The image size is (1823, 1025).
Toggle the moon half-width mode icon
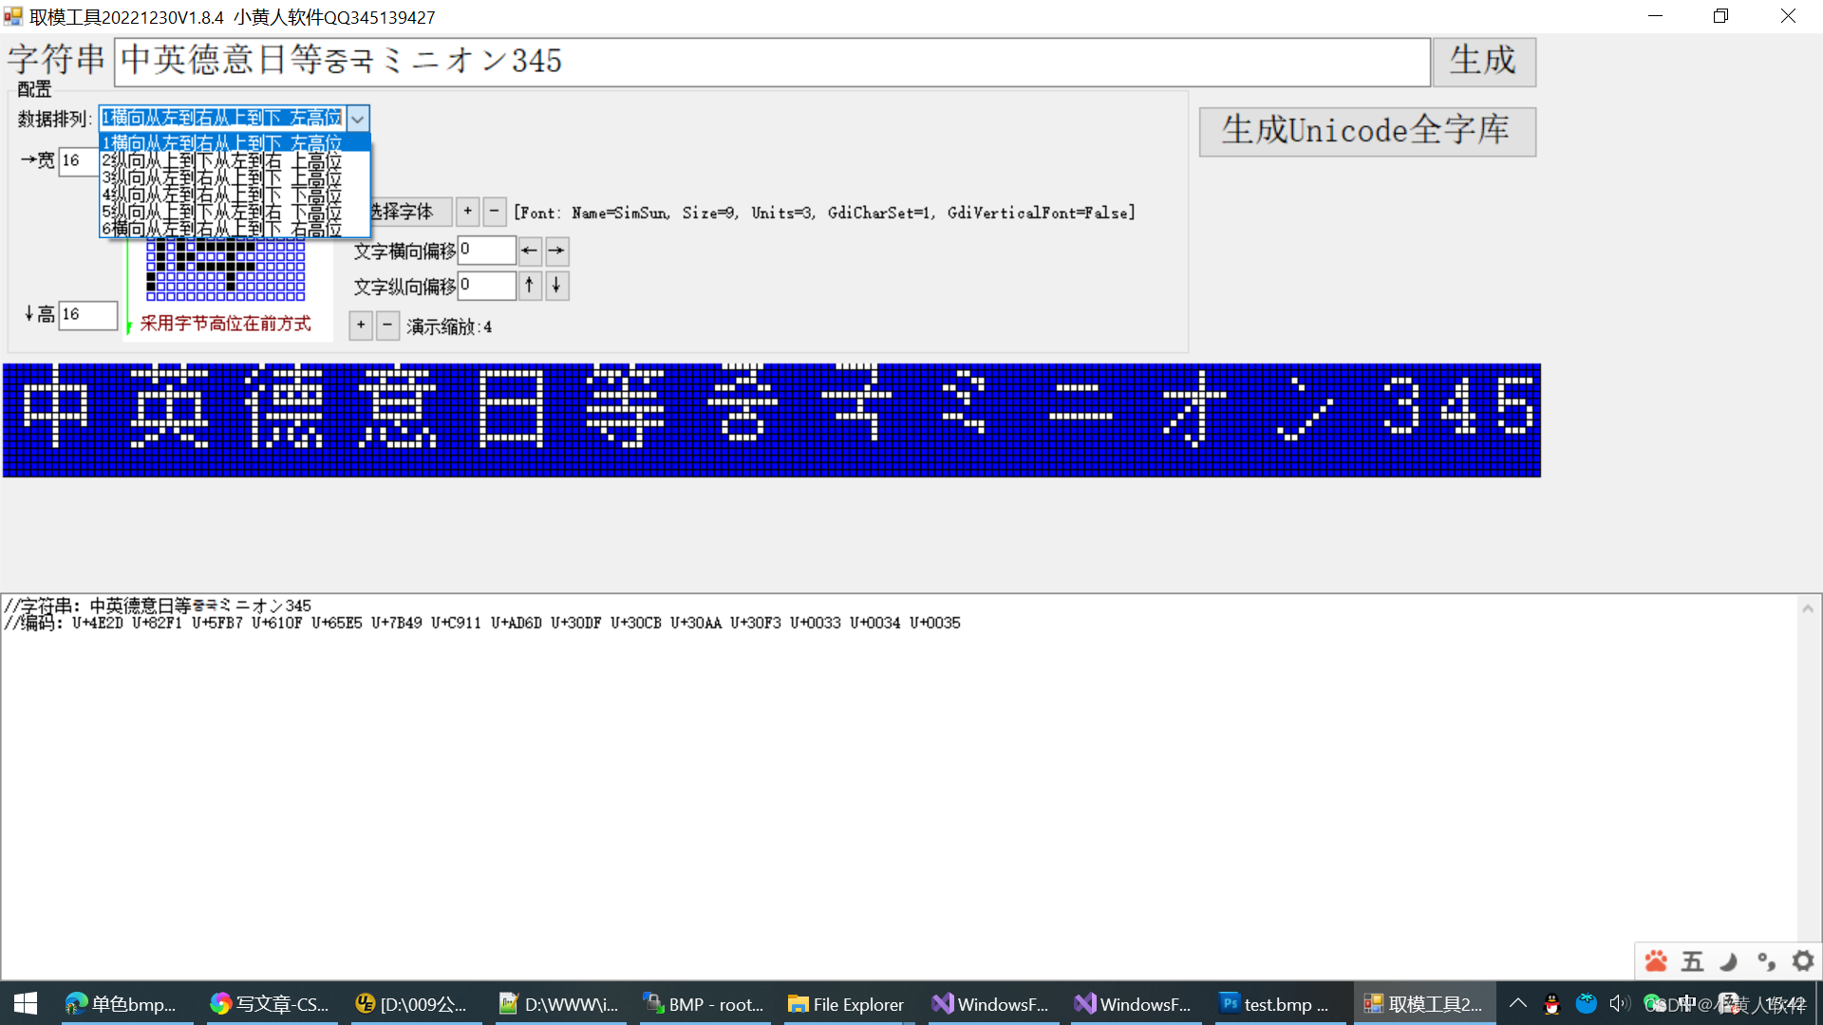pos(1729,961)
